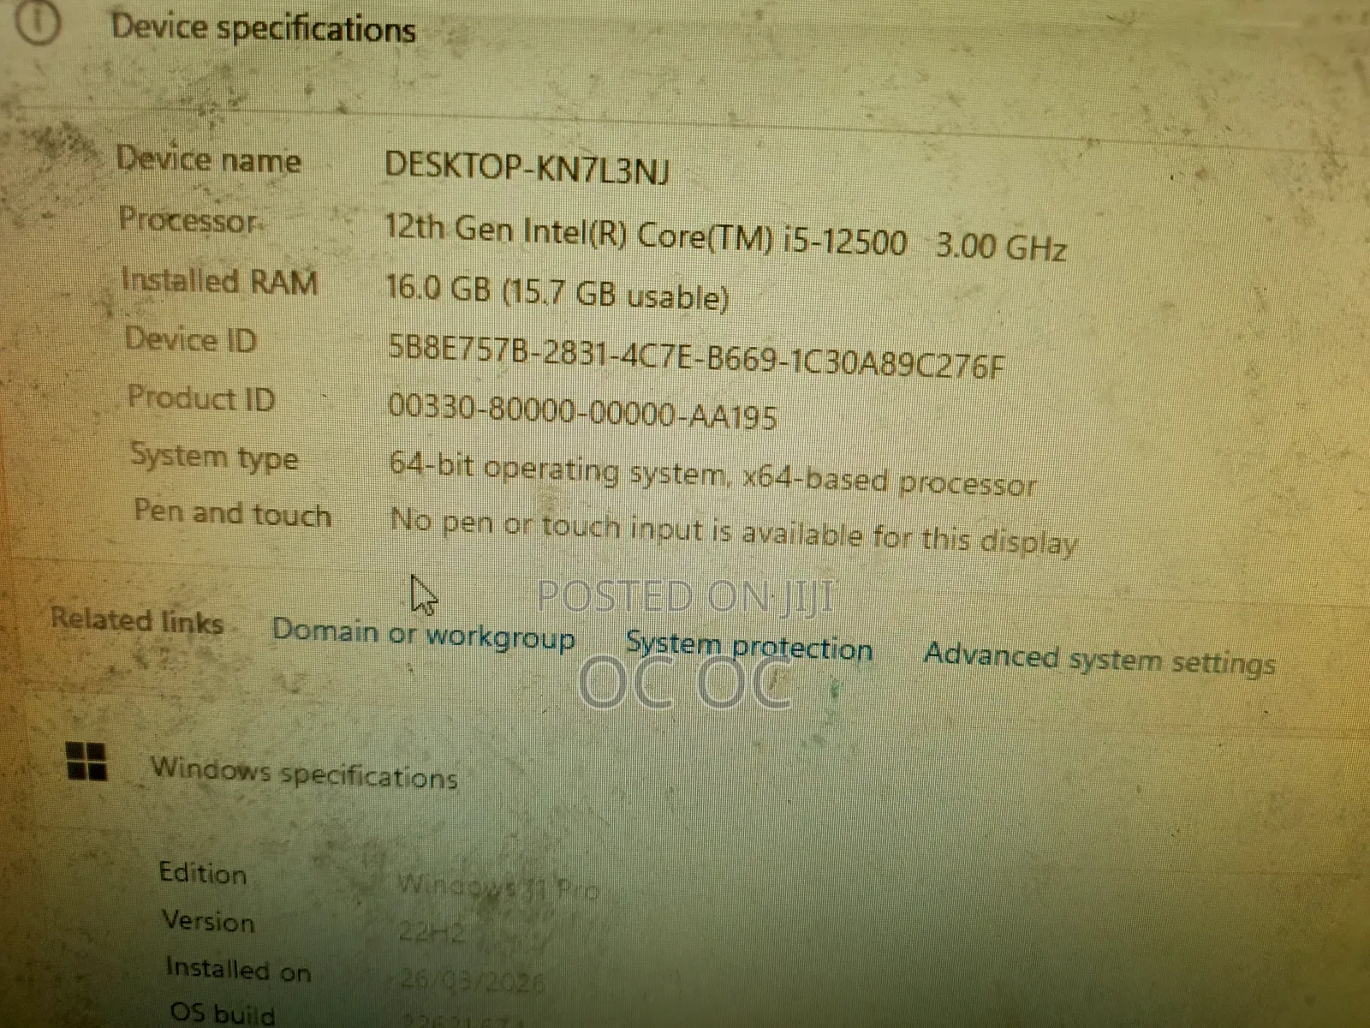Click the Pen and touch label
This screenshot has height=1028, width=1370.
click(233, 512)
